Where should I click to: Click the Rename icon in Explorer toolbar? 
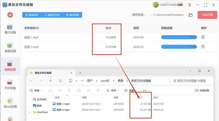pos(79,90)
